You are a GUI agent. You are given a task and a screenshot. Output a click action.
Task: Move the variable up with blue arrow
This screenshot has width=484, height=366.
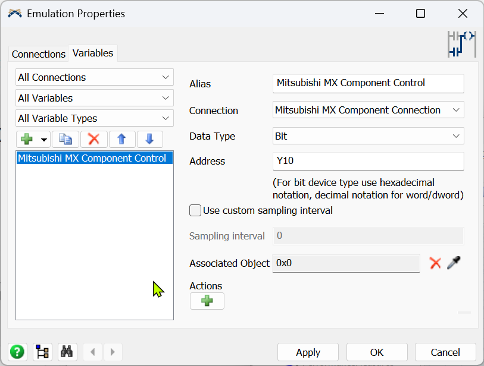[121, 139]
